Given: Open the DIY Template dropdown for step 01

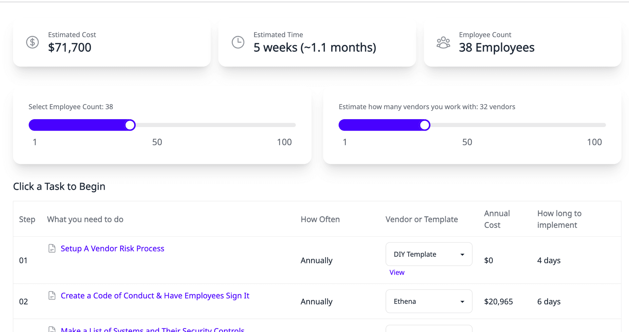Looking at the screenshot, I should click(x=429, y=254).
